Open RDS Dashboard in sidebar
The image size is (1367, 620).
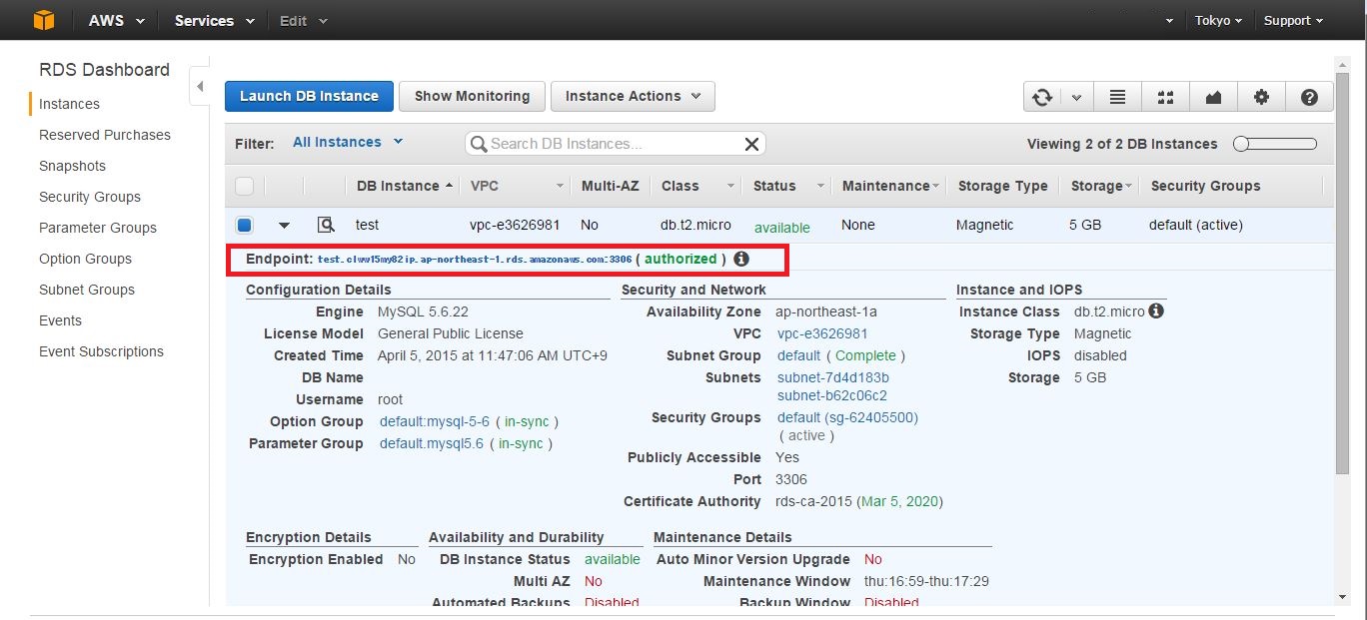[x=104, y=70]
